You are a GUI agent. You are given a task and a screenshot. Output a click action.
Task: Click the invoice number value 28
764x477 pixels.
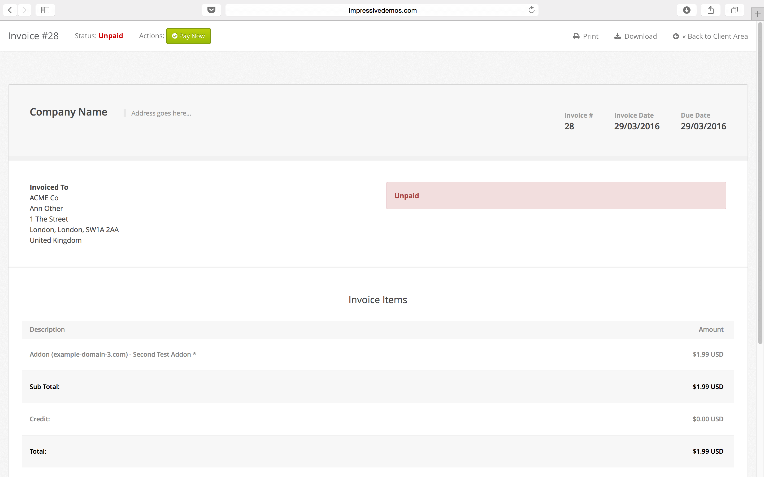pyautogui.click(x=569, y=126)
